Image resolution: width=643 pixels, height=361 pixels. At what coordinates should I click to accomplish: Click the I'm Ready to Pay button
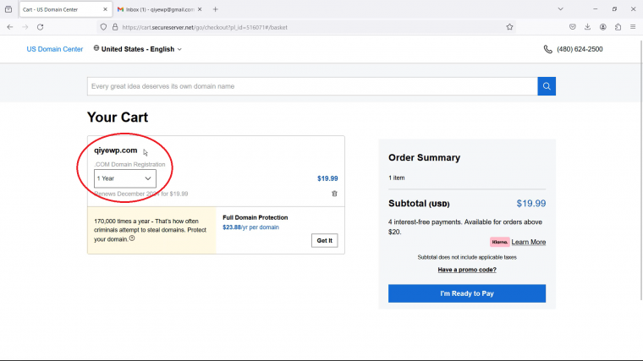pos(467,293)
